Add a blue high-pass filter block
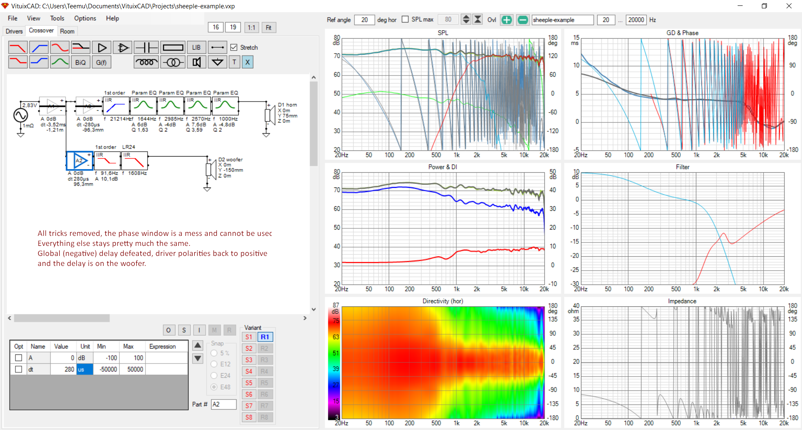802x430 pixels. (39, 48)
